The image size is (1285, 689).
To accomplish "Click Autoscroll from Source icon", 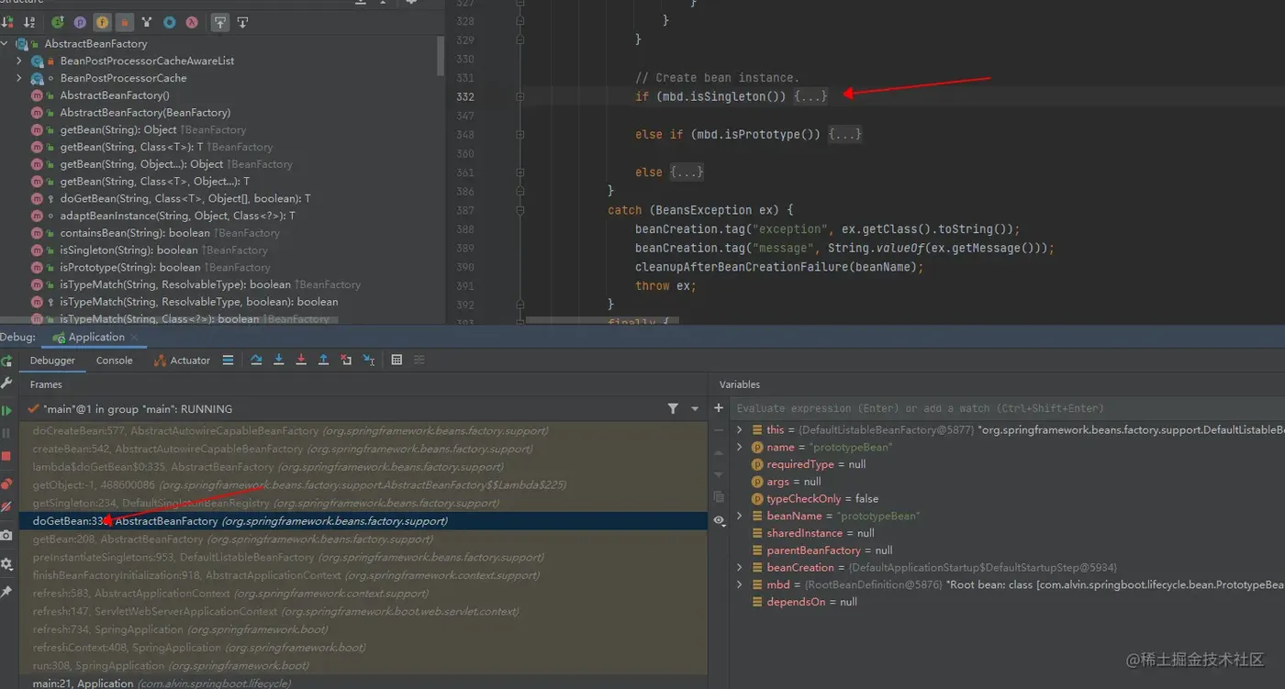I will [x=242, y=22].
